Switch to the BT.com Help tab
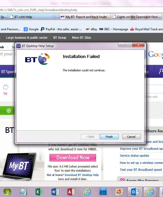 33,17
